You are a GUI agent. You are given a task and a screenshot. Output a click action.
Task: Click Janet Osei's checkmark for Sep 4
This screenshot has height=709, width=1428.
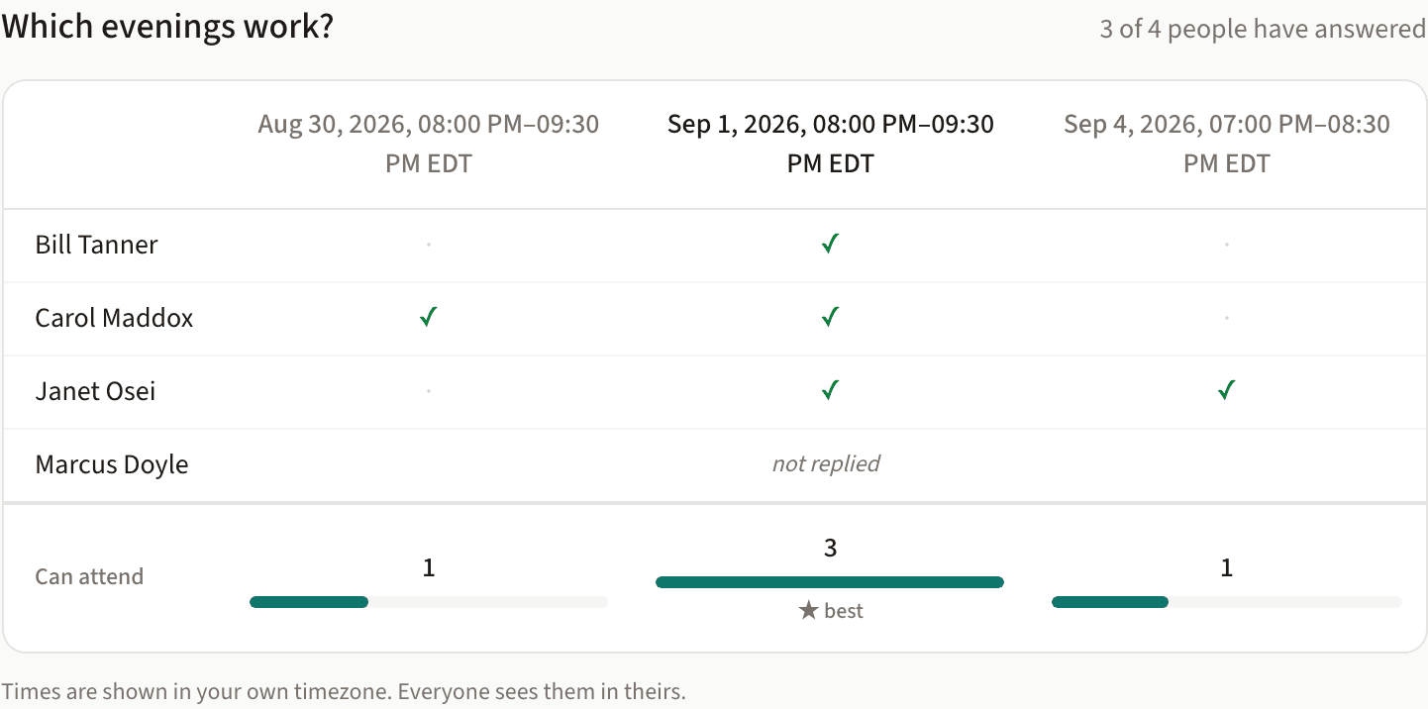1226,391
